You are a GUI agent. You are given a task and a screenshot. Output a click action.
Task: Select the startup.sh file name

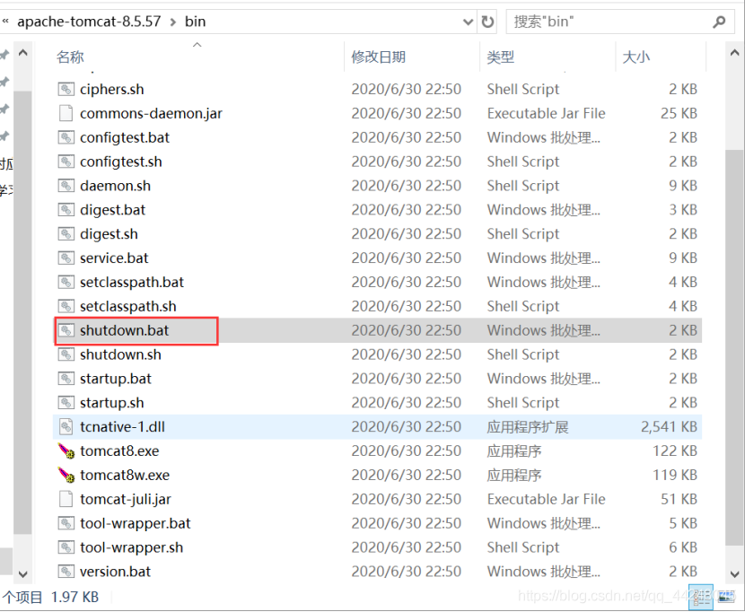pos(111,403)
